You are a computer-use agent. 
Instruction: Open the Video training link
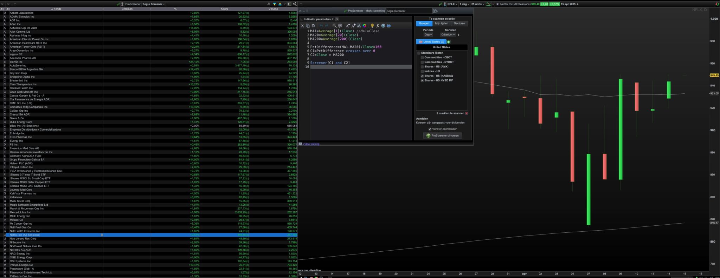point(311,144)
